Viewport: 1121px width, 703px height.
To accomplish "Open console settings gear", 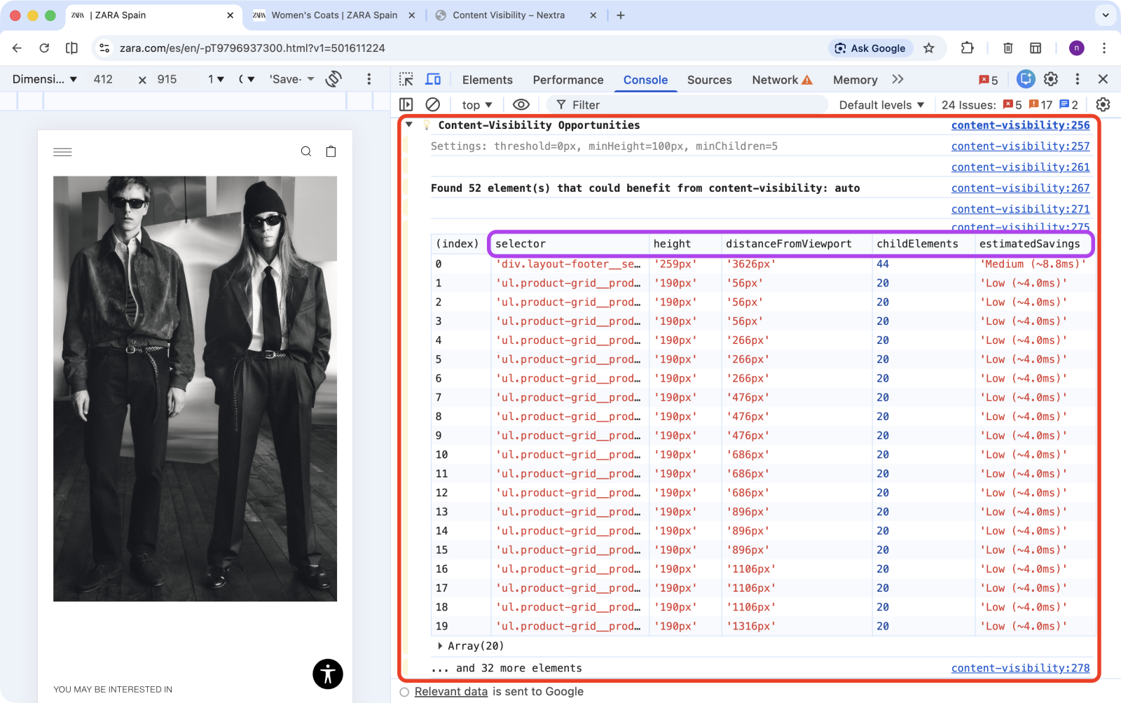I will (1103, 104).
